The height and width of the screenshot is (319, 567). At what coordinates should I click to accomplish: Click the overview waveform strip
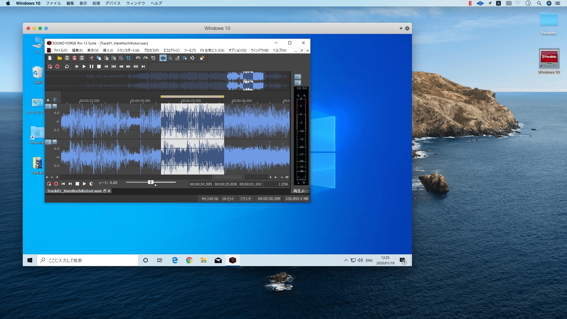[x=167, y=81]
